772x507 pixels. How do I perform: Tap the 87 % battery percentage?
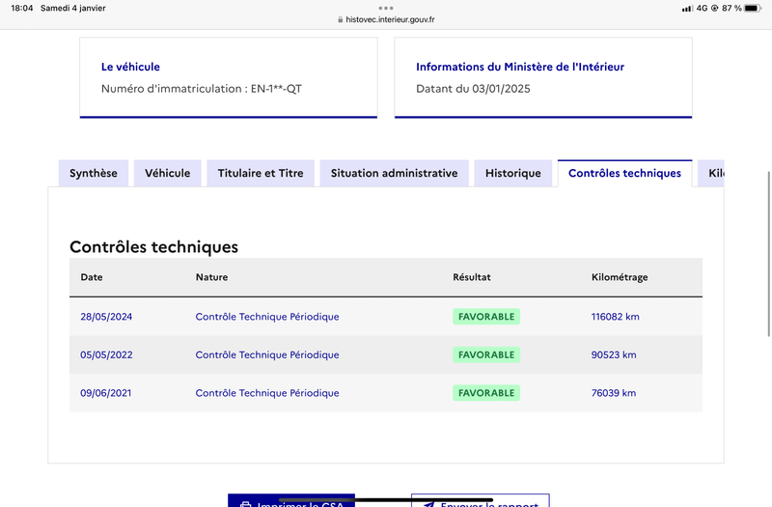click(x=731, y=8)
